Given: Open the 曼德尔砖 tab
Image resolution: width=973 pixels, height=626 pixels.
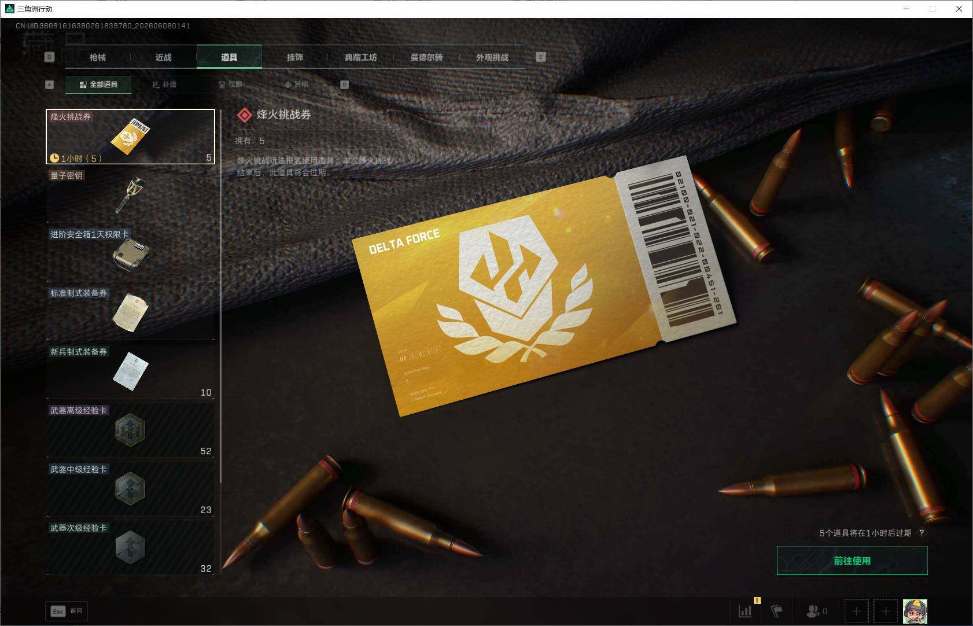Looking at the screenshot, I should pos(426,57).
